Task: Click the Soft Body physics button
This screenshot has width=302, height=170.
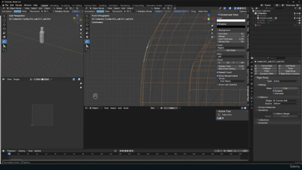Action: (289, 66)
